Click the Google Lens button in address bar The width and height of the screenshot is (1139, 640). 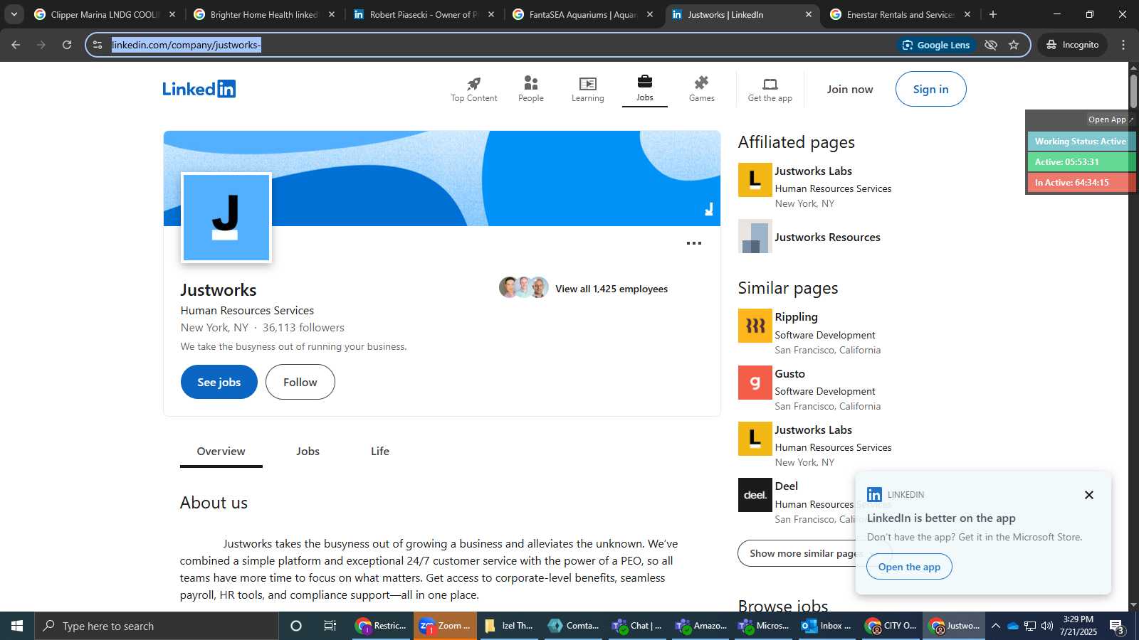coord(936,45)
